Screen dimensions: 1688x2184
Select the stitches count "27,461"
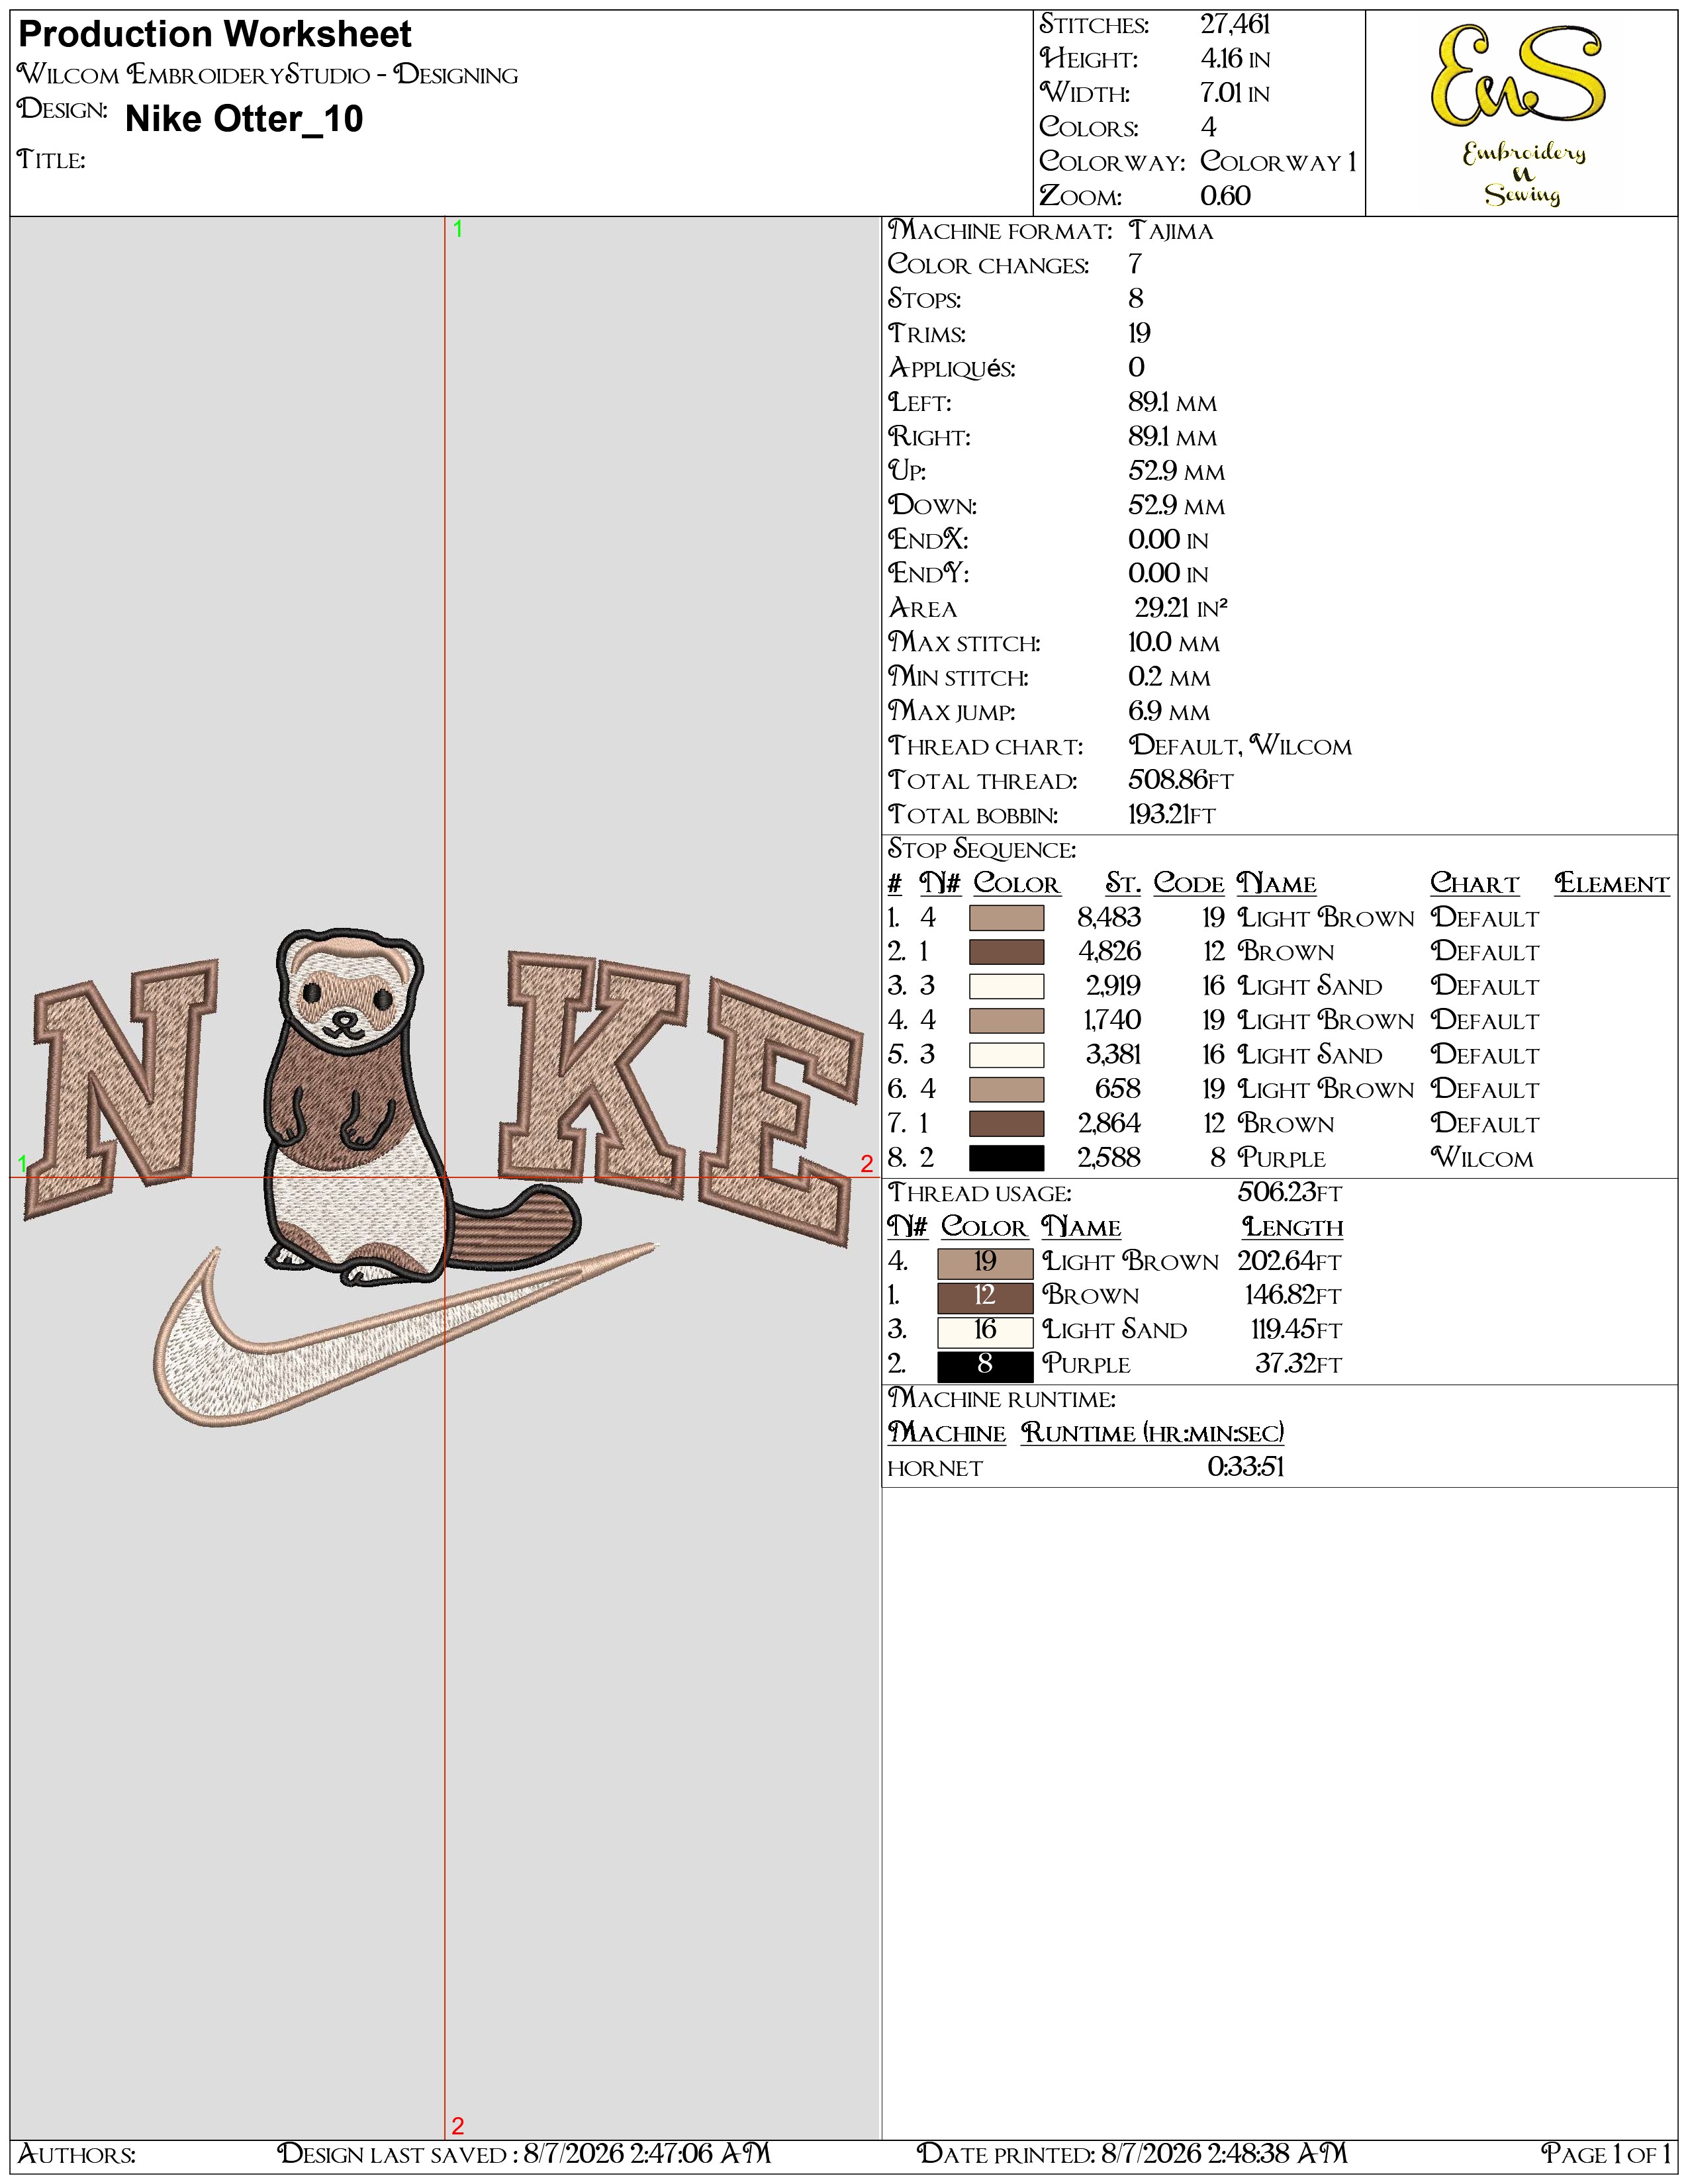(x=1235, y=24)
